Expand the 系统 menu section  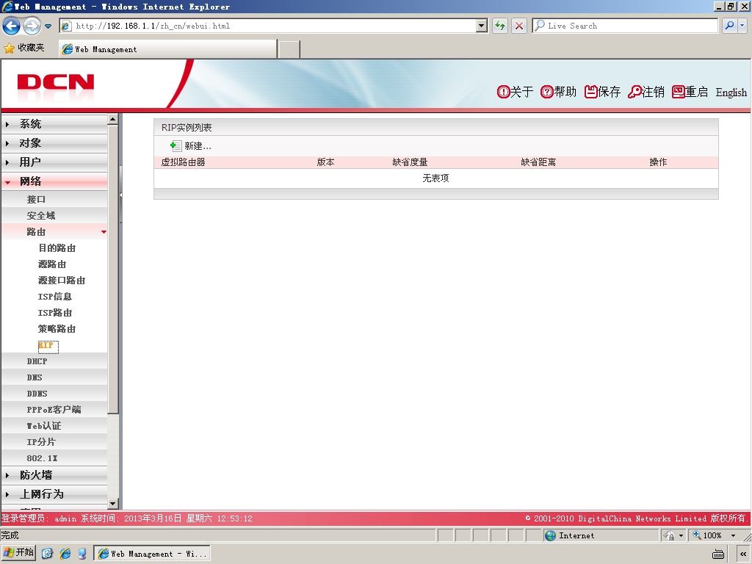[x=54, y=123]
